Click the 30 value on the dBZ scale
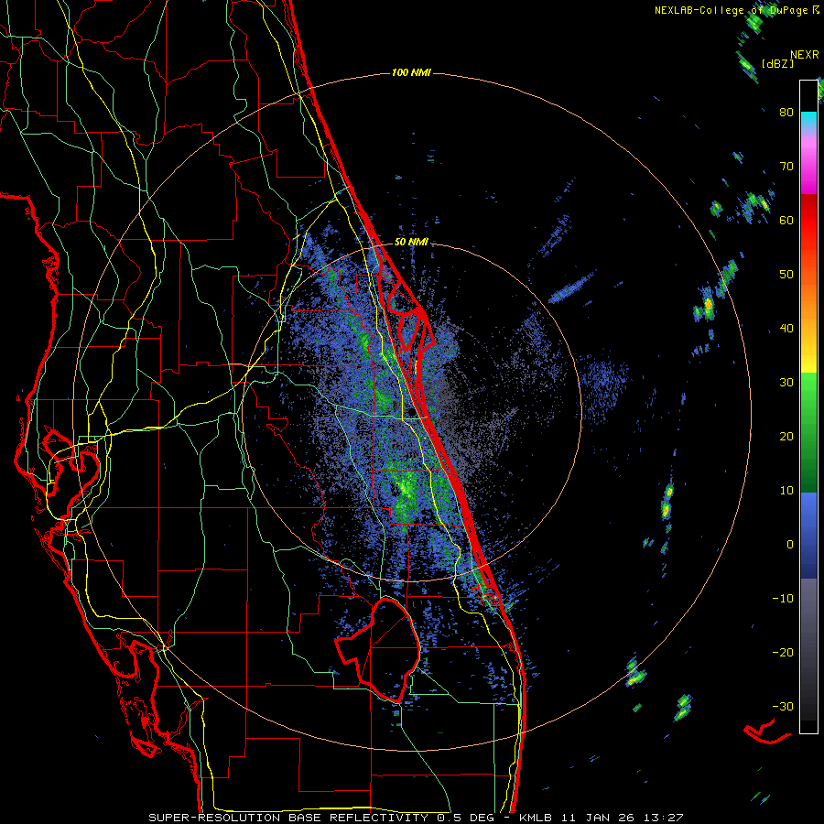 tap(786, 382)
